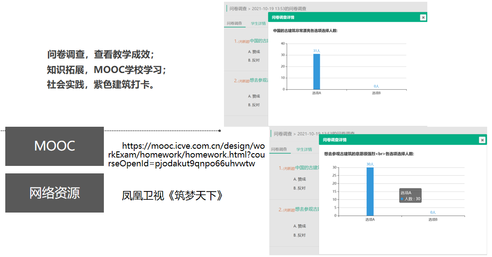The image size is (492, 257).
Task: Select 问卷调查 tab in the bottom survey panel
Action: coord(279,150)
